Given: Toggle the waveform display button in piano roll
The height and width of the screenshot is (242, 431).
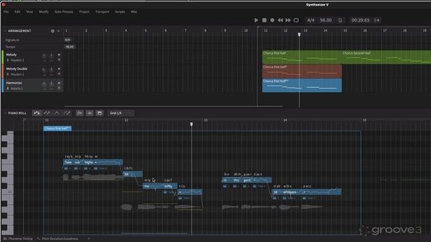Looking at the screenshot, I should pyautogui.click(x=90, y=113).
